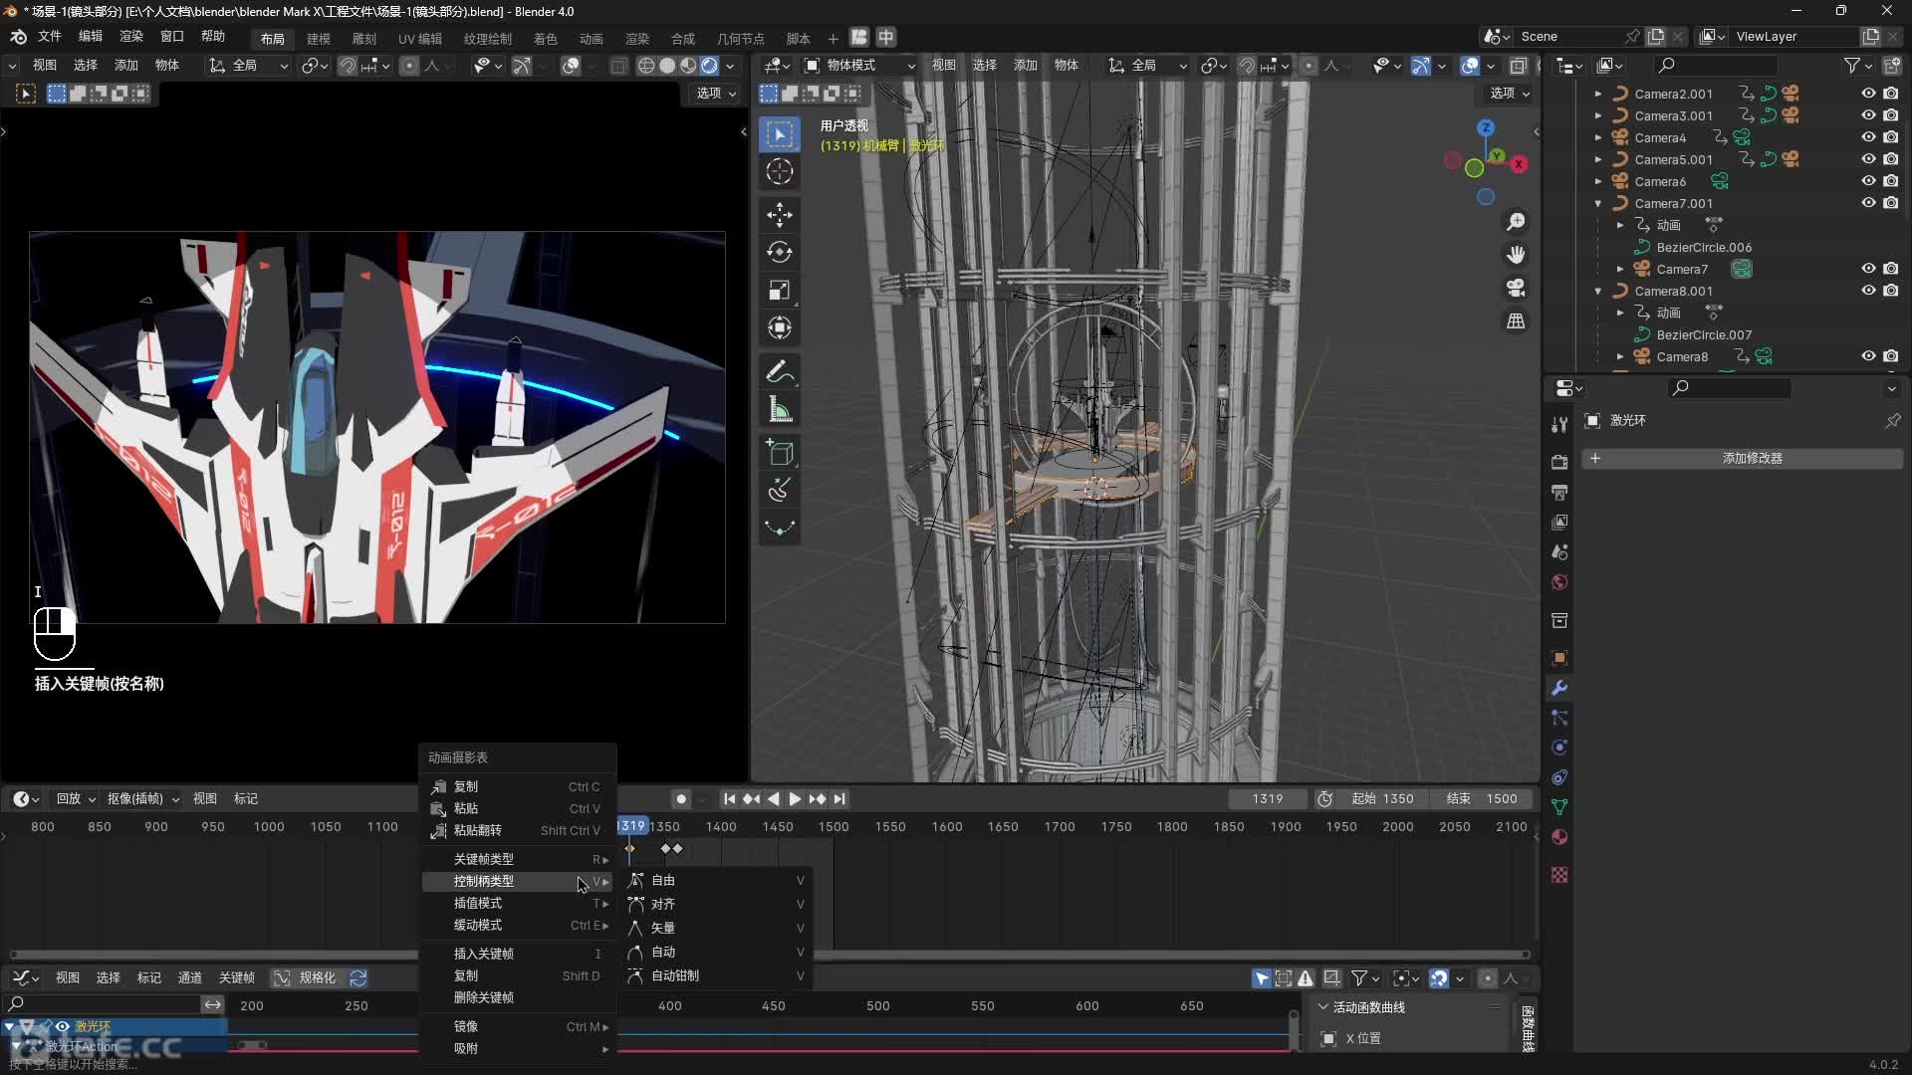Open the 抠像(插帧) keying dropdown
Image resolution: width=1912 pixels, height=1075 pixels.
143,799
